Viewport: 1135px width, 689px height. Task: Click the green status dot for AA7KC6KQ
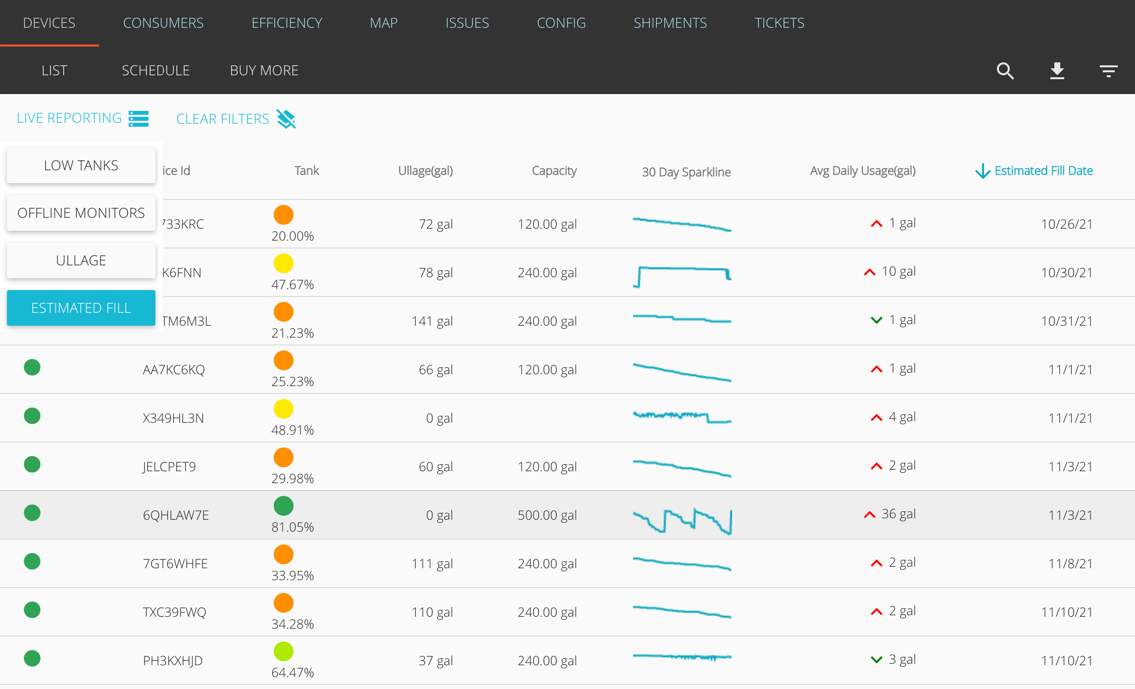pyautogui.click(x=32, y=367)
